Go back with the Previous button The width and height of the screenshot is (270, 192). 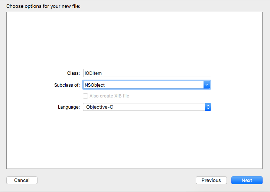[x=211, y=180]
